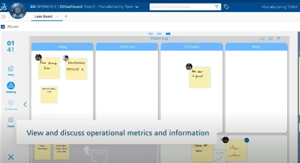
Task: Click the snapshot camera icon in Action Log
Action: (262, 39)
